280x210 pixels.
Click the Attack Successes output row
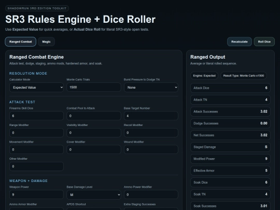coord(230,111)
